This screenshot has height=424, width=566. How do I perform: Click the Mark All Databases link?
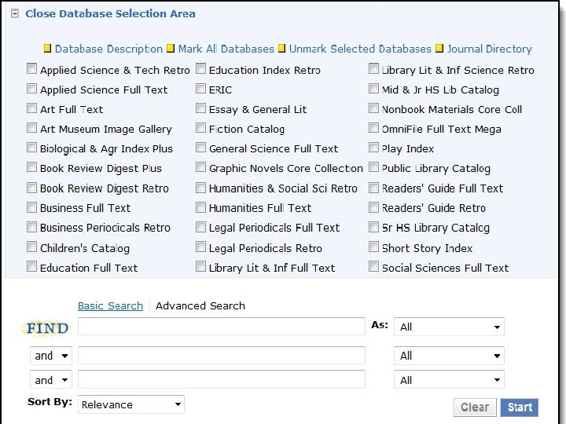click(x=226, y=49)
